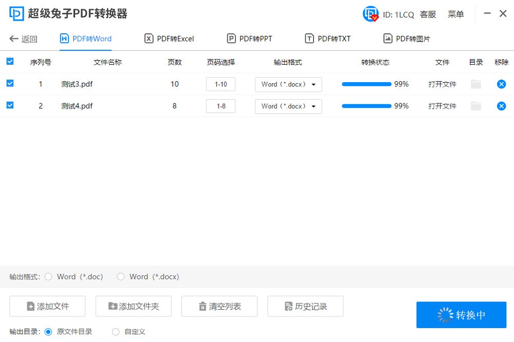Click the 99% progress bar of 测试3.pdf
Viewport: 514px width, 342px height.
click(x=366, y=83)
